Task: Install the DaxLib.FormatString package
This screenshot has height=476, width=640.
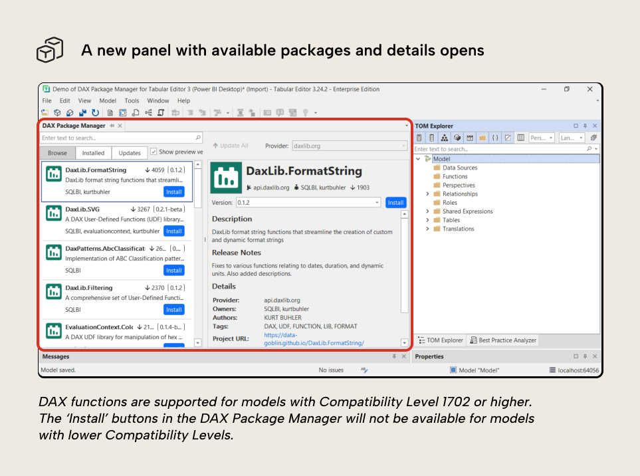Action: click(173, 191)
